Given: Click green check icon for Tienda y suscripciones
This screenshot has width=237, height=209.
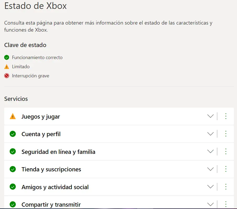Looking at the screenshot, I should point(13,169).
